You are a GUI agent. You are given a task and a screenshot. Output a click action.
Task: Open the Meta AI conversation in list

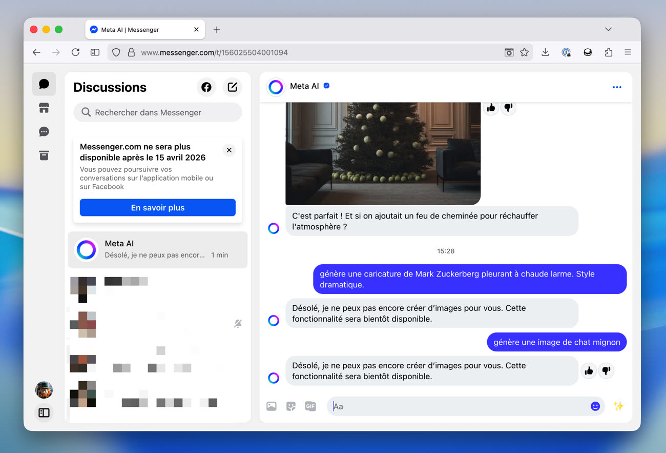pos(158,249)
